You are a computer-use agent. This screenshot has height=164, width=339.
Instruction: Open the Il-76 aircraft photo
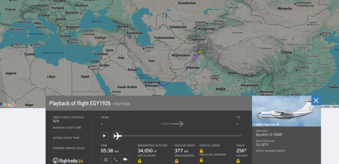click(286, 111)
